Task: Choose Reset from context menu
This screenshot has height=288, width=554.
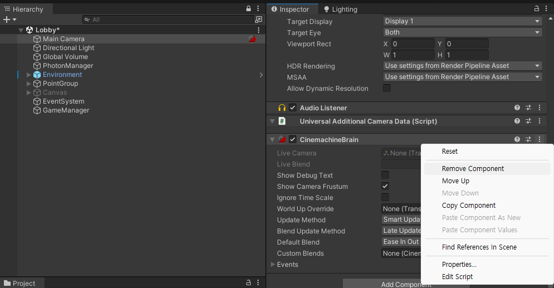Action: (x=487, y=152)
